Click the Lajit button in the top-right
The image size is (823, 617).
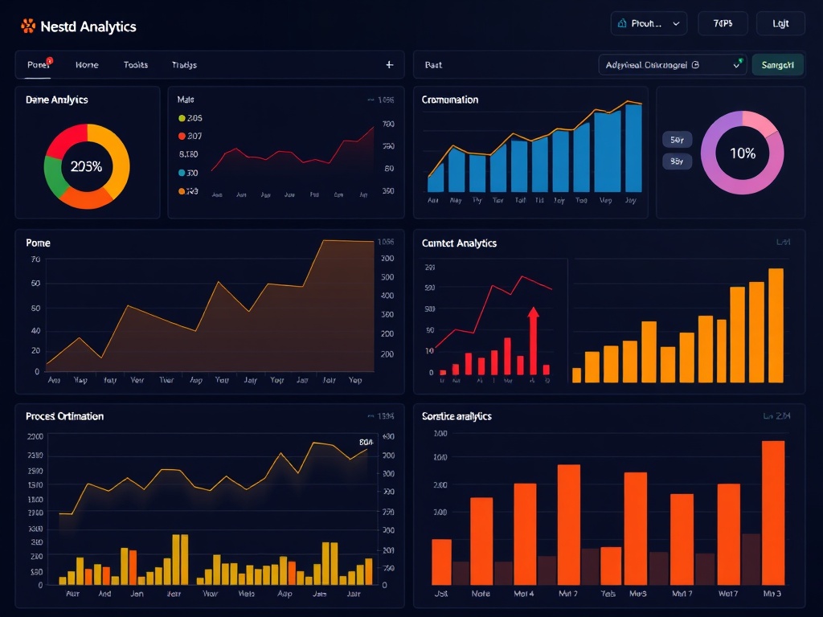click(780, 24)
